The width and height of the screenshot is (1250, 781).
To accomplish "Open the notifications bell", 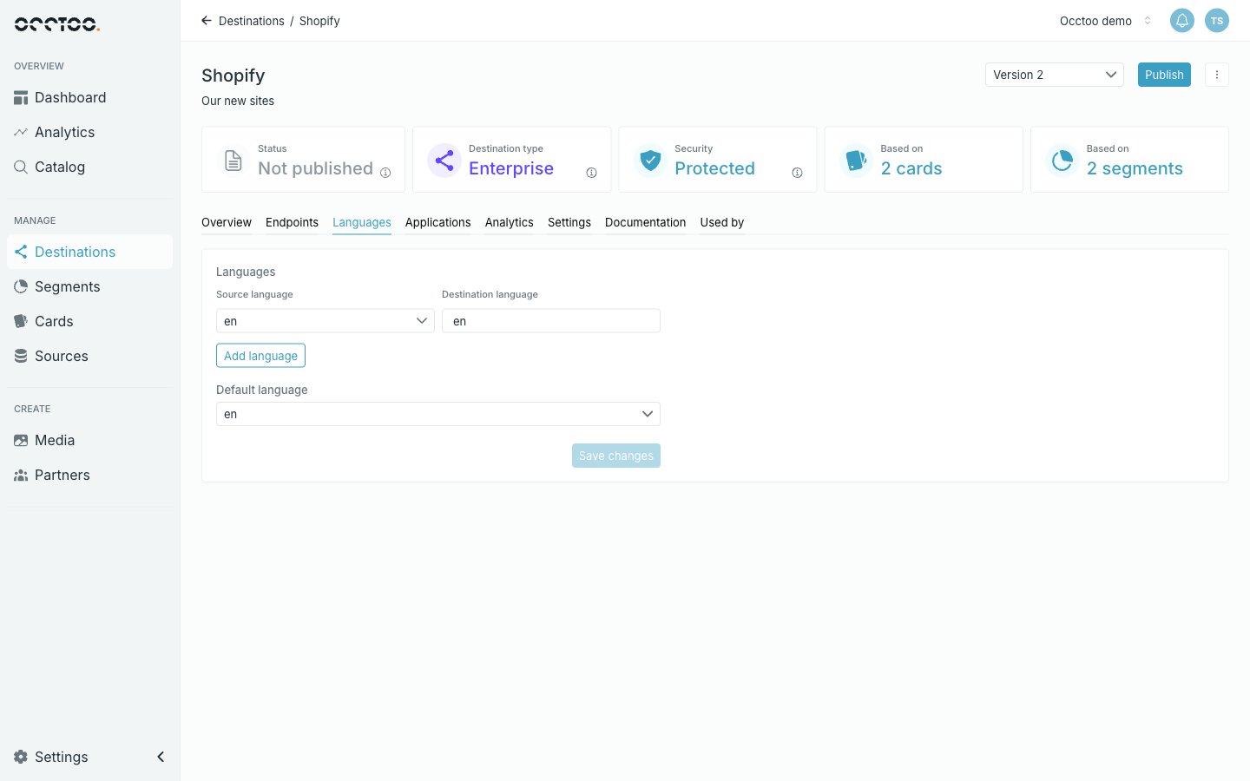I will click(x=1182, y=21).
